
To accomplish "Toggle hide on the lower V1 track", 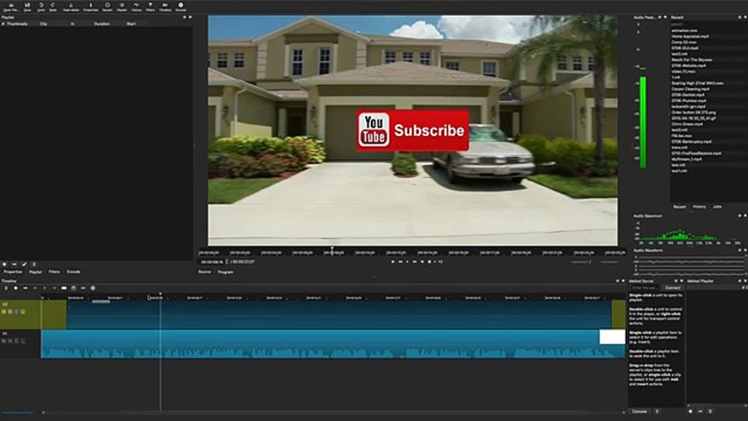I will tap(10, 340).
